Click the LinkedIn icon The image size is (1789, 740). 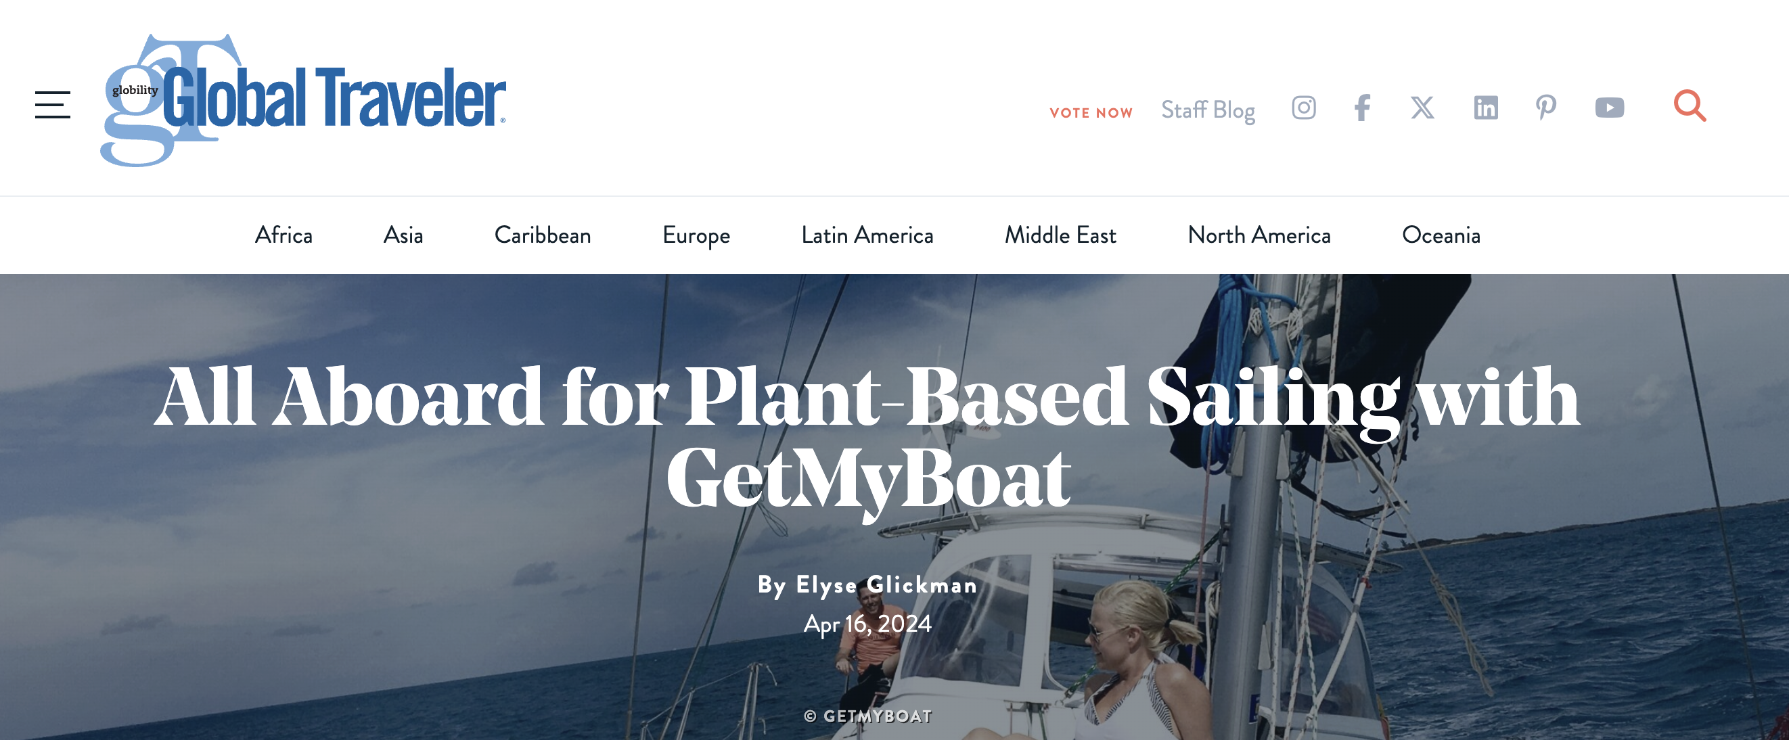pyautogui.click(x=1485, y=108)
